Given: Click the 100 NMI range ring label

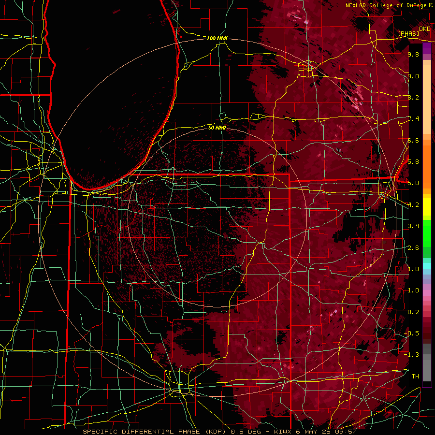Looking at the screenshot, I should click(x=217, y=38).
